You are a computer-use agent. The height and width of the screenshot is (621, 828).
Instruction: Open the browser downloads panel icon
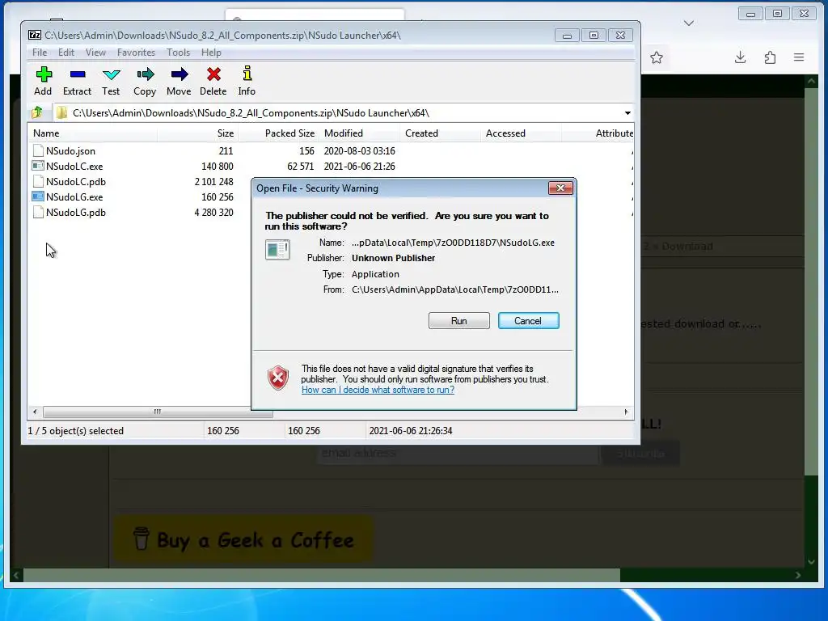741,57
